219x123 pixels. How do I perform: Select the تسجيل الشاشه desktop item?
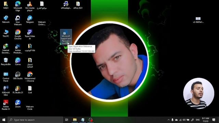pyautogui.click(x=30, y=63)
